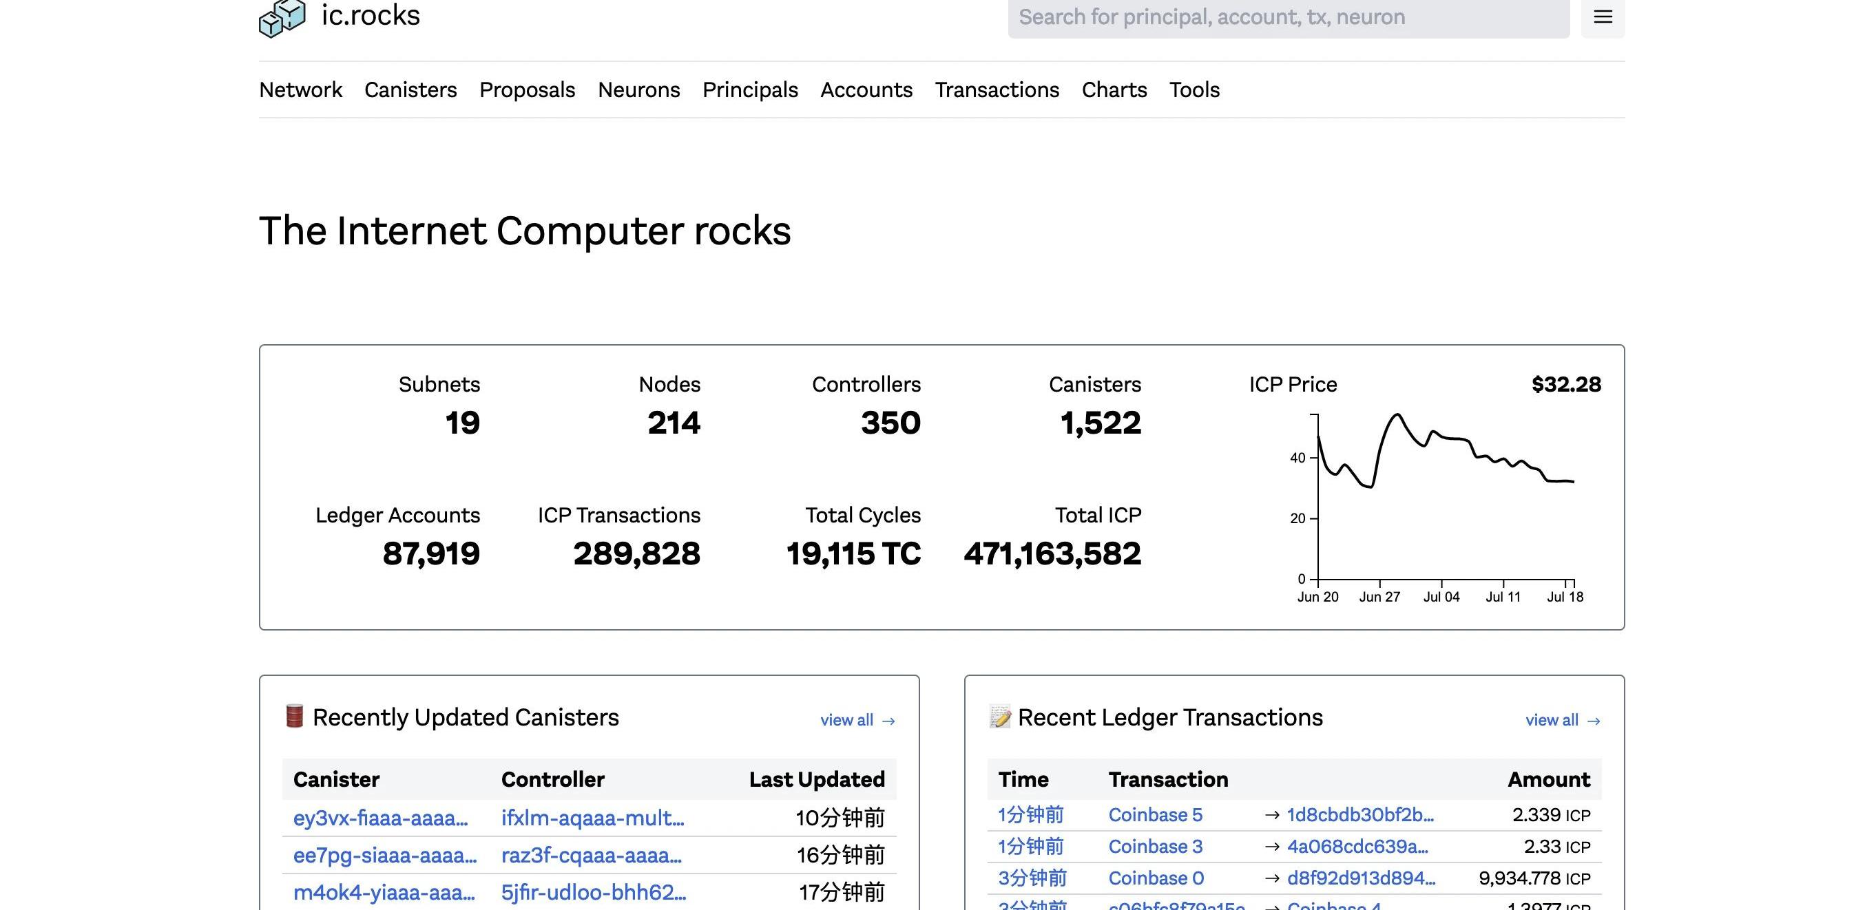Click the memo icon beside Recent Ledger Transactions

coord(1000,717)
